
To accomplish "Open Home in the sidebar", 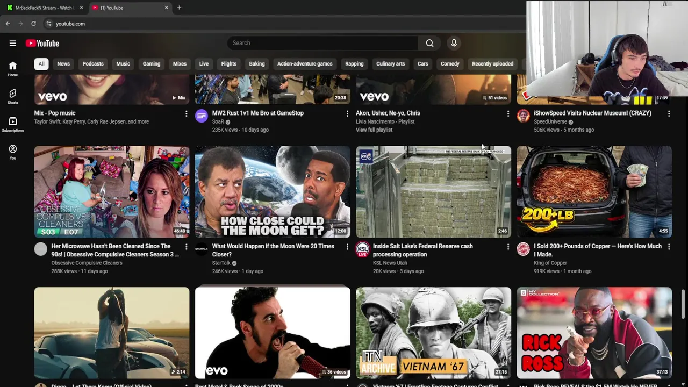I will pos(13,68).
